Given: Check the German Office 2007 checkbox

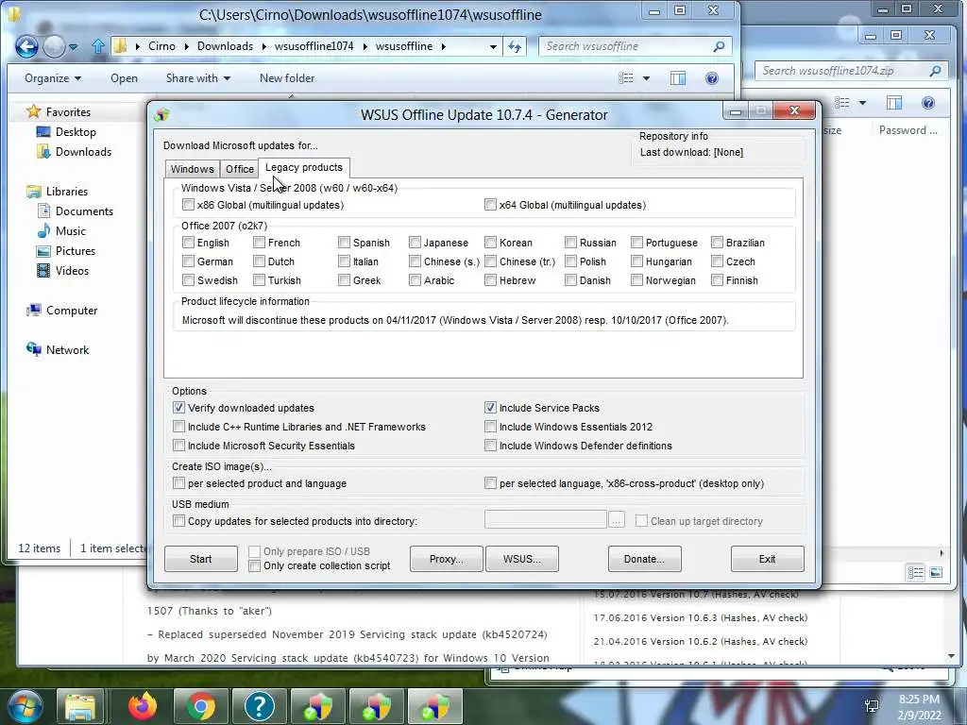Looking at the screenshot, I should (188, 261).
